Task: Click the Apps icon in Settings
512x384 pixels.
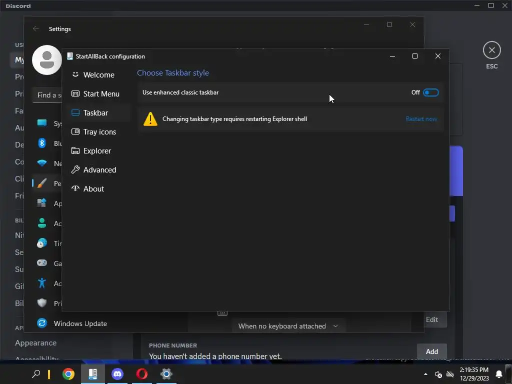Action: click(x=42, y=203)
